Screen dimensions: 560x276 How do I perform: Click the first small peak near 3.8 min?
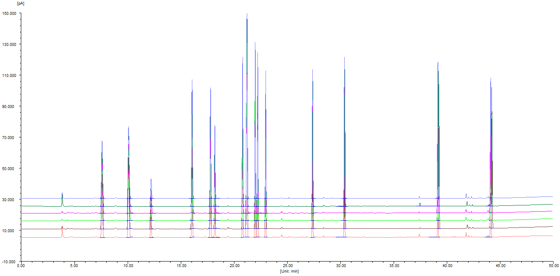click(62, 193)
